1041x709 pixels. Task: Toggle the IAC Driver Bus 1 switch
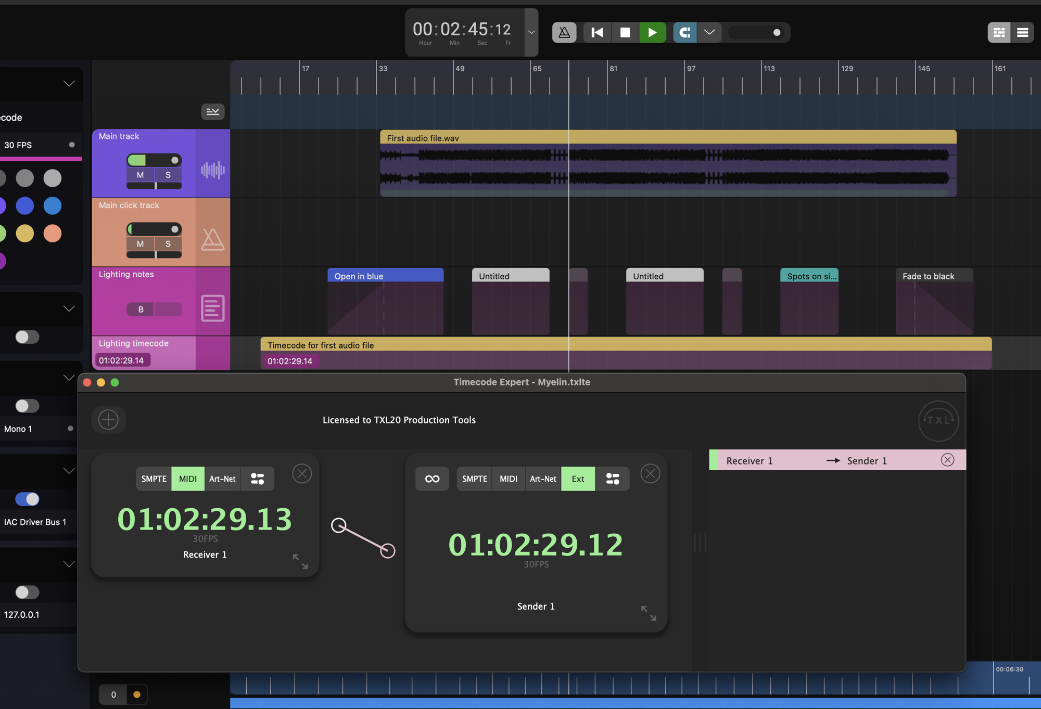(x=27, y=499)
